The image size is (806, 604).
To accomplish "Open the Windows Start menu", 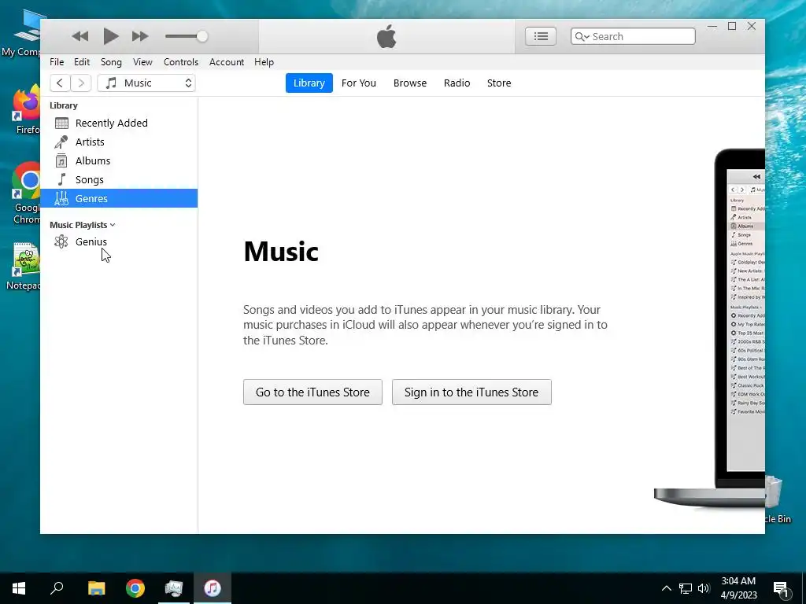I will pos(19,588).
